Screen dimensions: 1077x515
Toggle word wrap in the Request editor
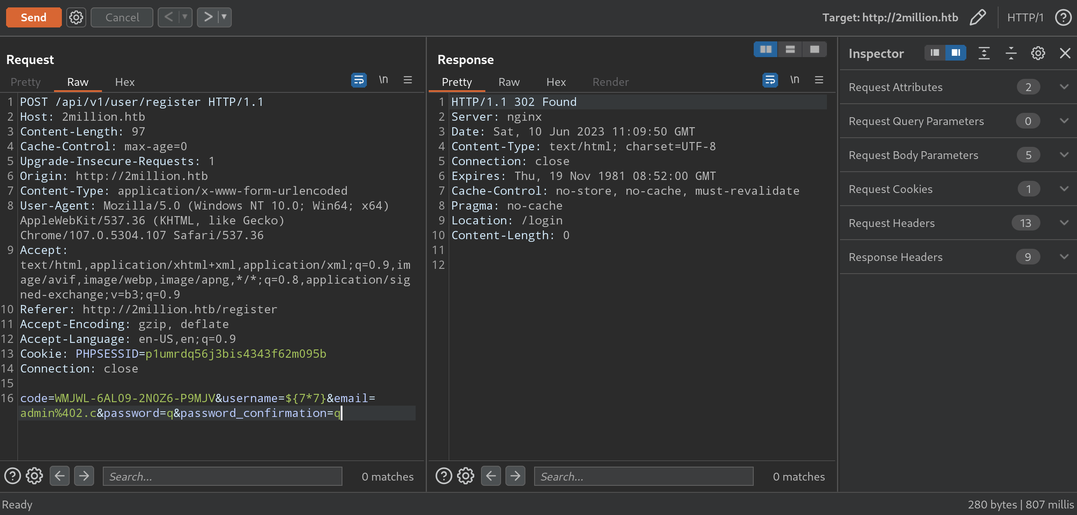(359, 80)
